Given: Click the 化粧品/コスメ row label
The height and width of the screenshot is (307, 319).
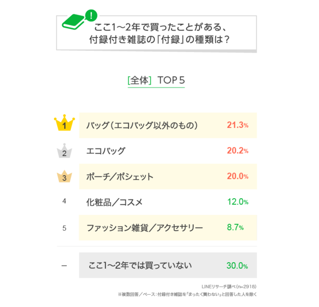Looking at the screenshot, I should coord(114,202).
